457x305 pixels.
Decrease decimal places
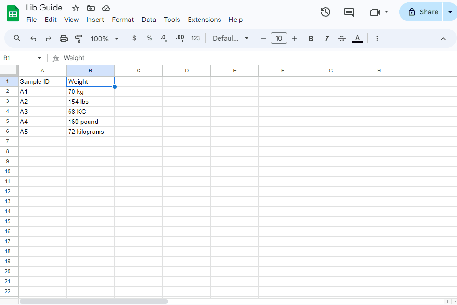pos(164,38)
